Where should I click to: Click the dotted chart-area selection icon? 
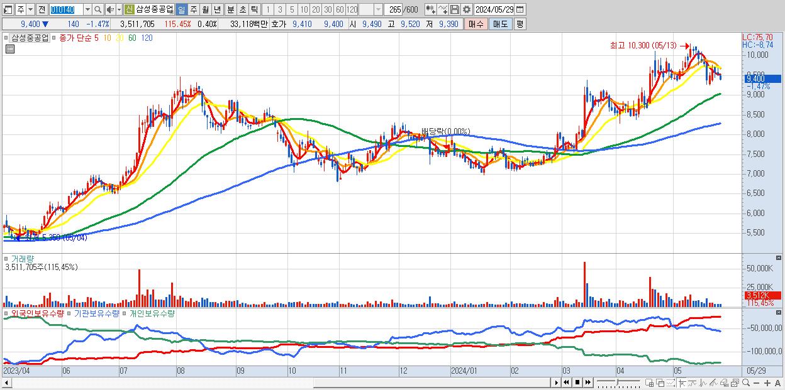671,382
